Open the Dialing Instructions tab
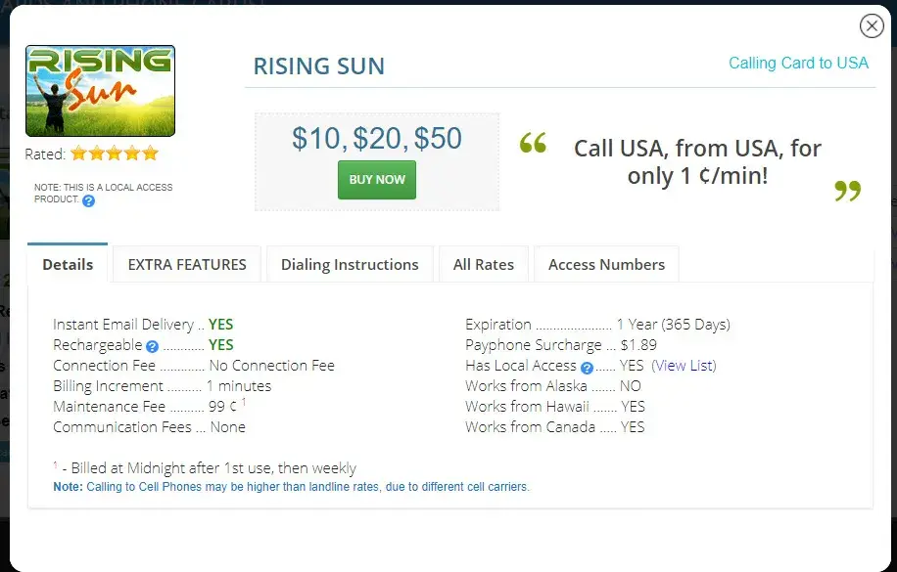 (350, 264)
